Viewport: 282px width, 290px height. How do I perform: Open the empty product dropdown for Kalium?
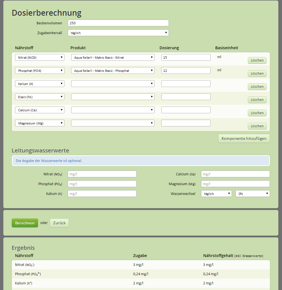pyautogui.click(x=113, y=84)
